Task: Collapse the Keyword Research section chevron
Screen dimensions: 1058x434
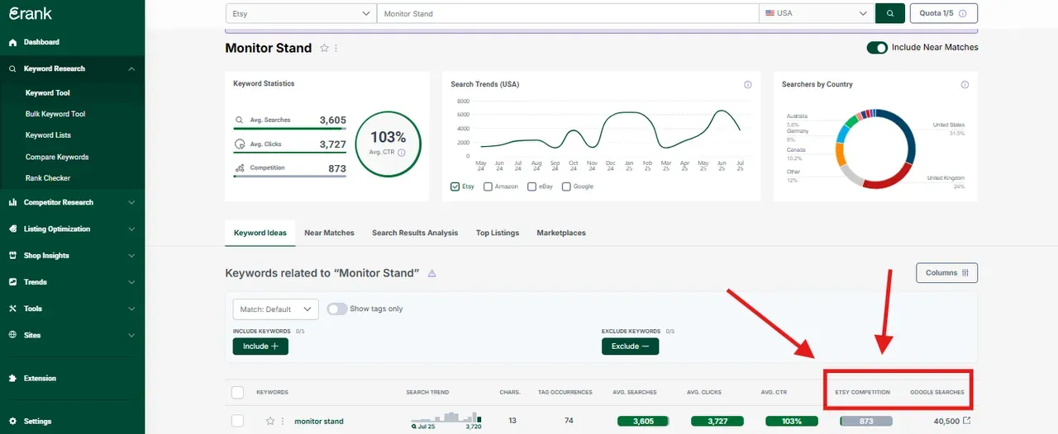Action: click(x=132, y=68)
